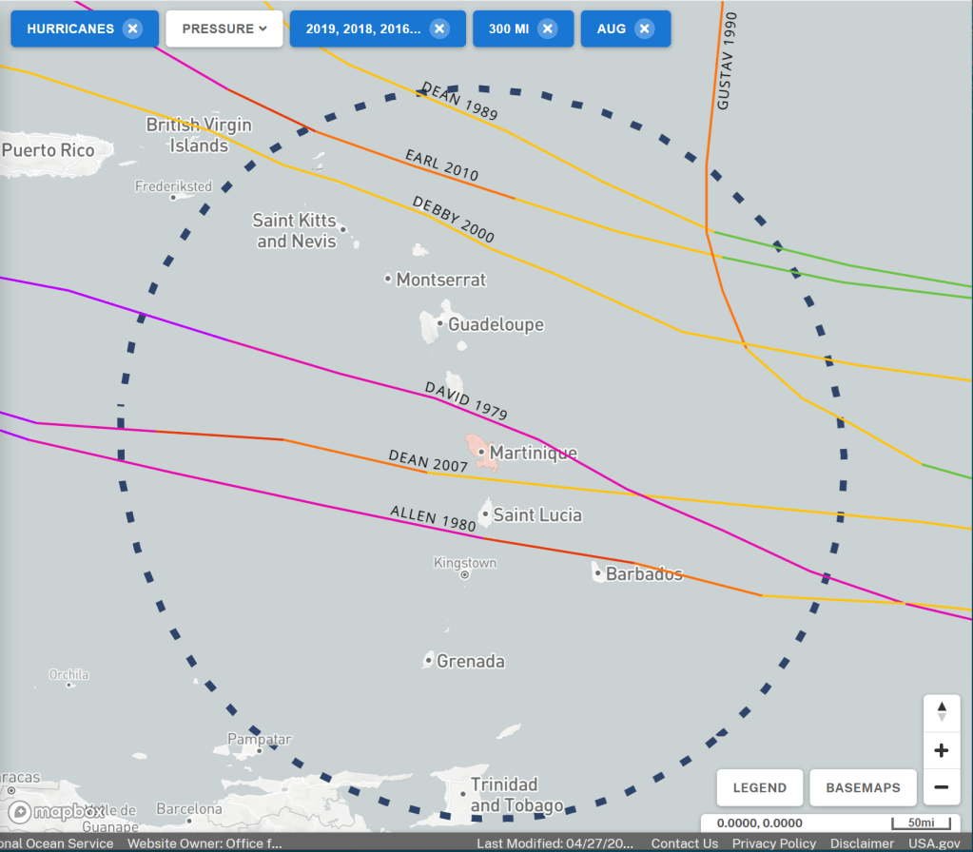Image resolution: width=973 pixels, height=852 pixels.
Task: Open the Disclaimer footer link
Action: 862,843
